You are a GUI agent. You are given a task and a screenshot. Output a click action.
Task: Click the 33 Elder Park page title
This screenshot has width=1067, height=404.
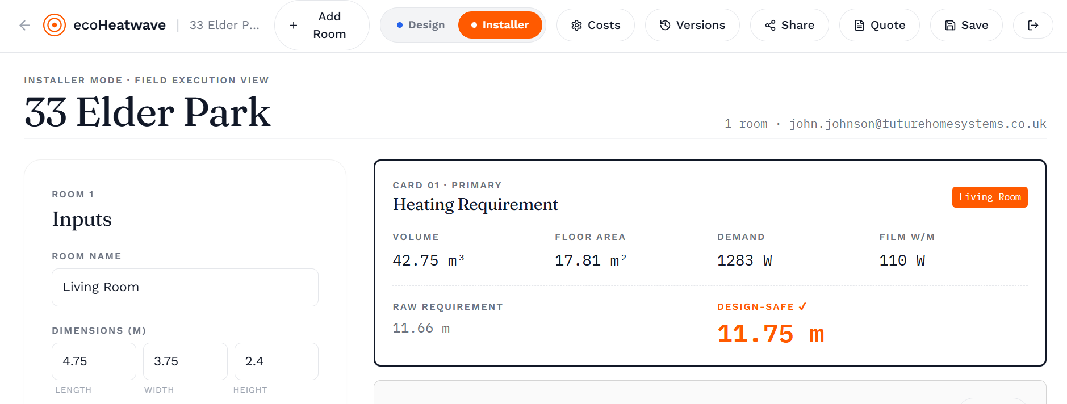(148, 112)
